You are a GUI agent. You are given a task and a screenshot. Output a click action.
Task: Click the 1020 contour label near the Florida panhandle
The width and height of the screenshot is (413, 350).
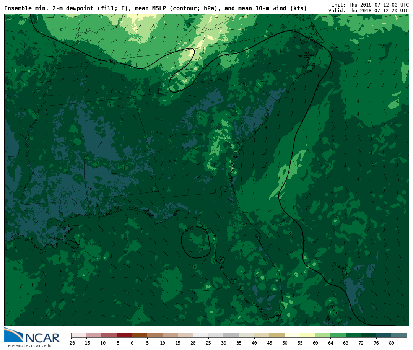click(x=189, y=229)
